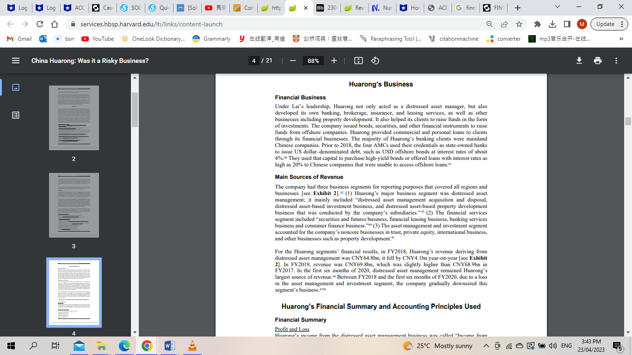Viewport: 632px width, 355px height.
Task: Select the page 3 thumbnail
Action: [x=74, y=205]
